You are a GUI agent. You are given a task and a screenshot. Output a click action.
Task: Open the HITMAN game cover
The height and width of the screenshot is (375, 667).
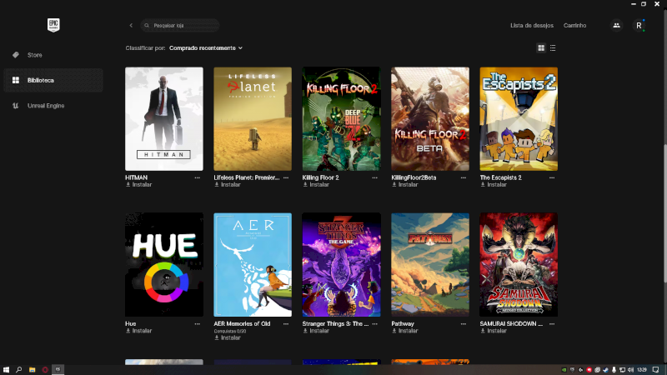(163, 118)
